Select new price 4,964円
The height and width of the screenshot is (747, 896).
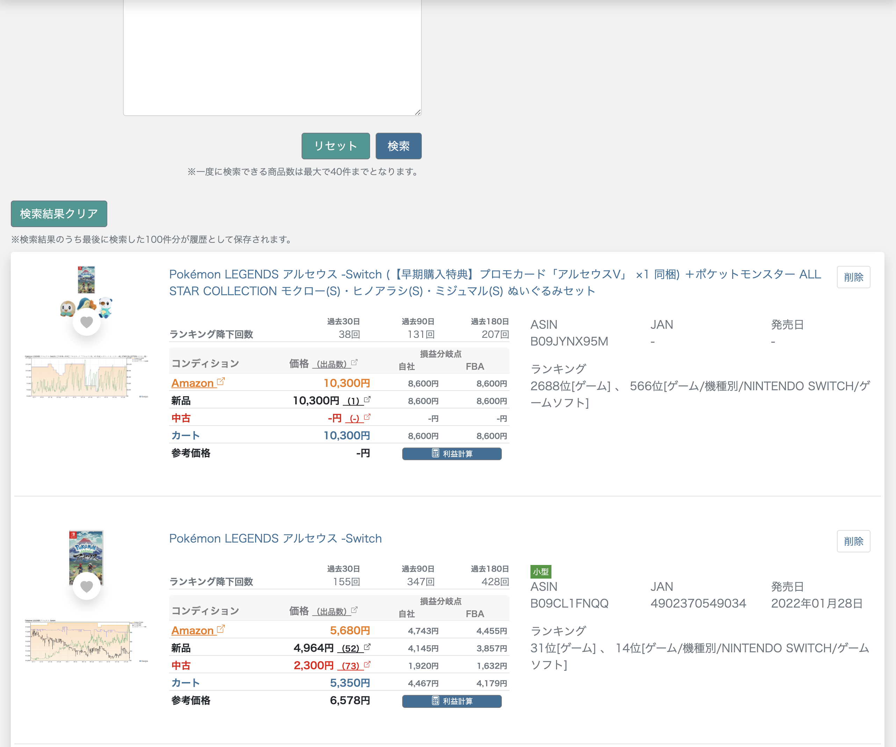(x=313, y=648)
